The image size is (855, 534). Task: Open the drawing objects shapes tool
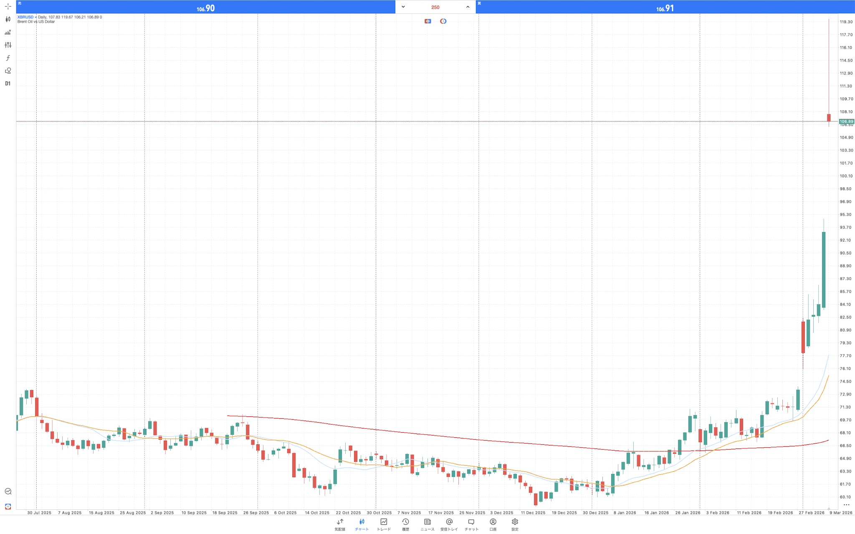point(8,71)
